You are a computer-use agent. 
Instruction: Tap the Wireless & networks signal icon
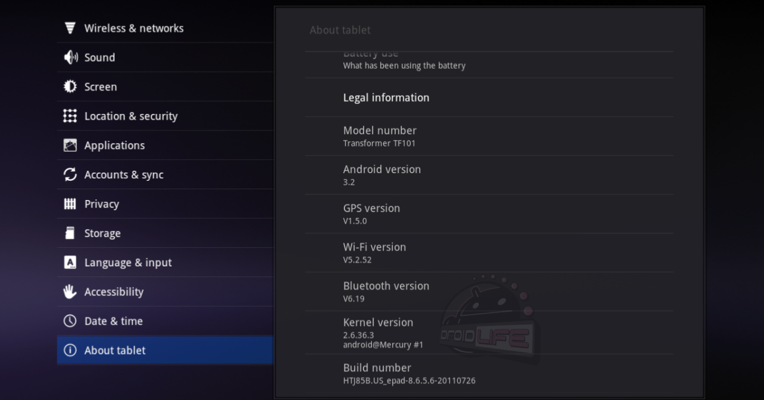(x=70, y=28)
